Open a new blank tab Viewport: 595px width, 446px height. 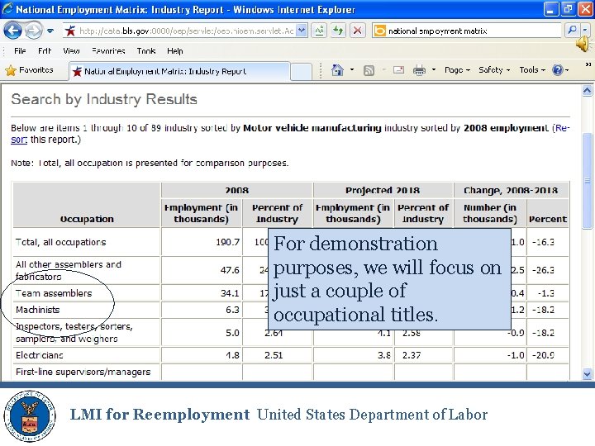click(x=301, y=72)
